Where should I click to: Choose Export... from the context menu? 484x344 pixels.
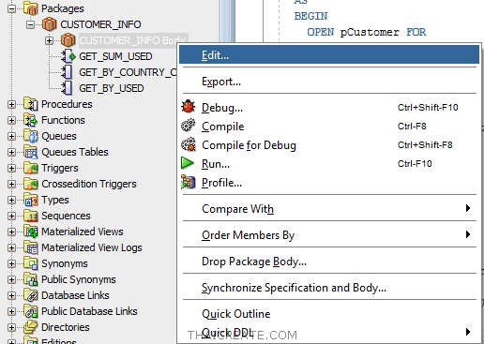pyautogui.click(x=329, y=82)
